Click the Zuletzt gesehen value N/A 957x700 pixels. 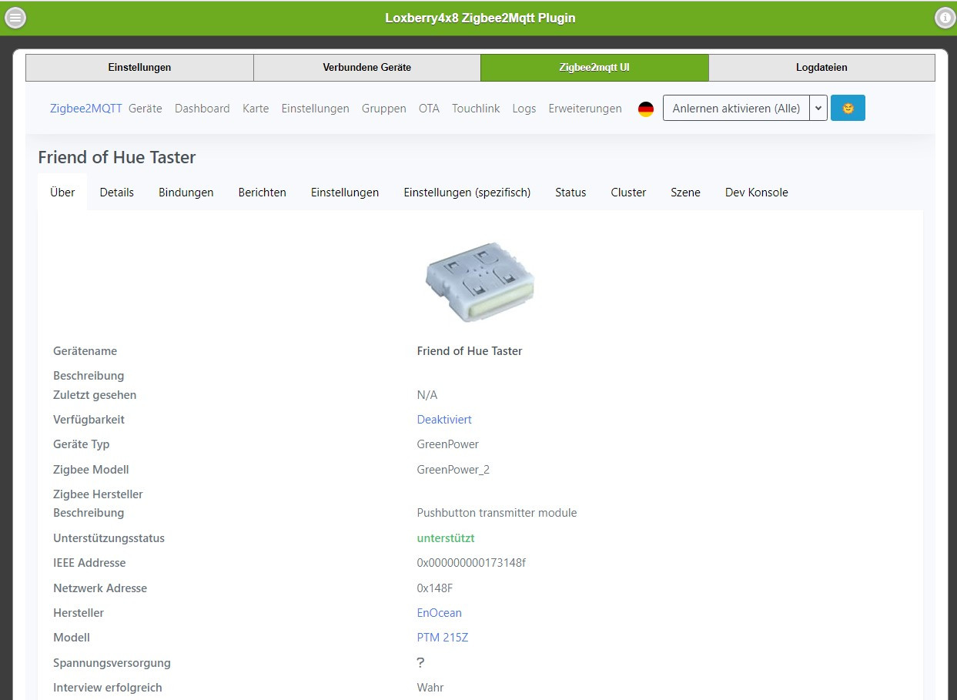427,395
